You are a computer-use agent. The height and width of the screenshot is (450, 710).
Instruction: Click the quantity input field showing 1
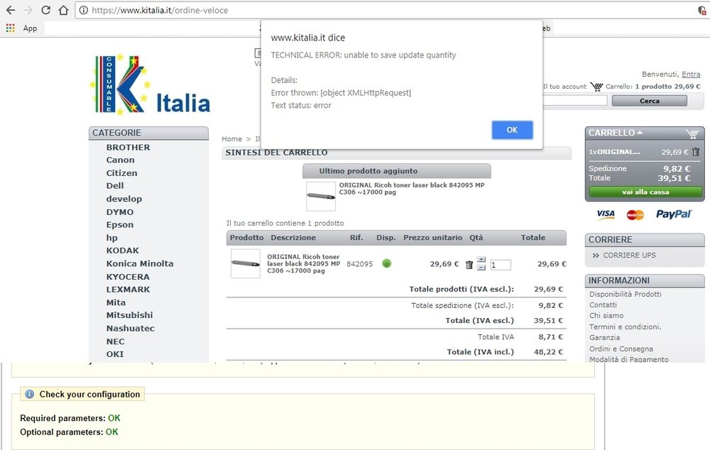tap(500, 264)
